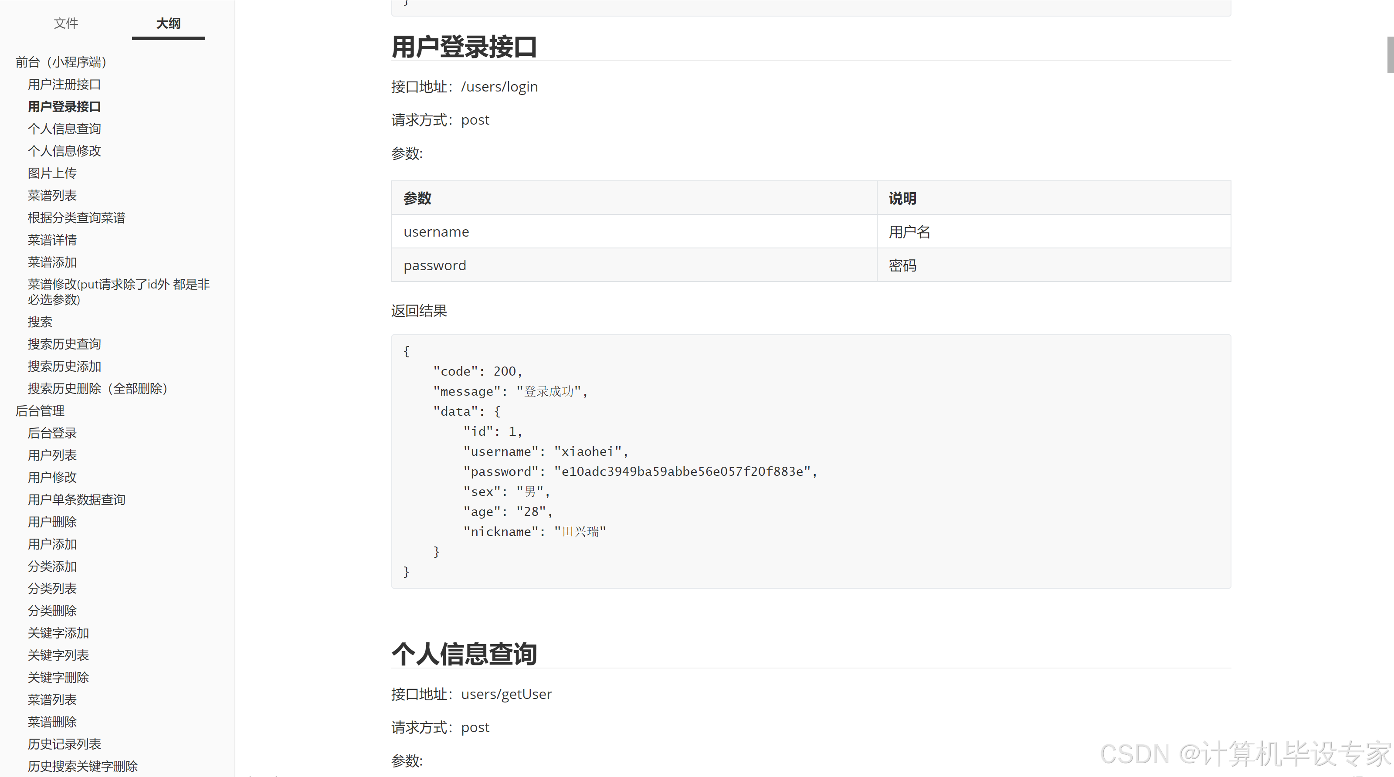The width and height of the screenshot is (1394, 777).
Task: Jump to 前台（小程序端） outline section
Action: [61, 62]
